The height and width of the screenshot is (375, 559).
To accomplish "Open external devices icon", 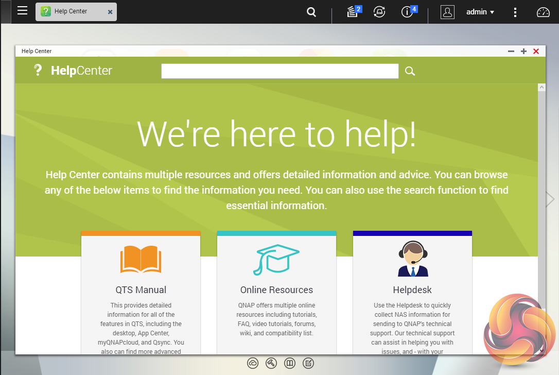I will pos(379,12).
